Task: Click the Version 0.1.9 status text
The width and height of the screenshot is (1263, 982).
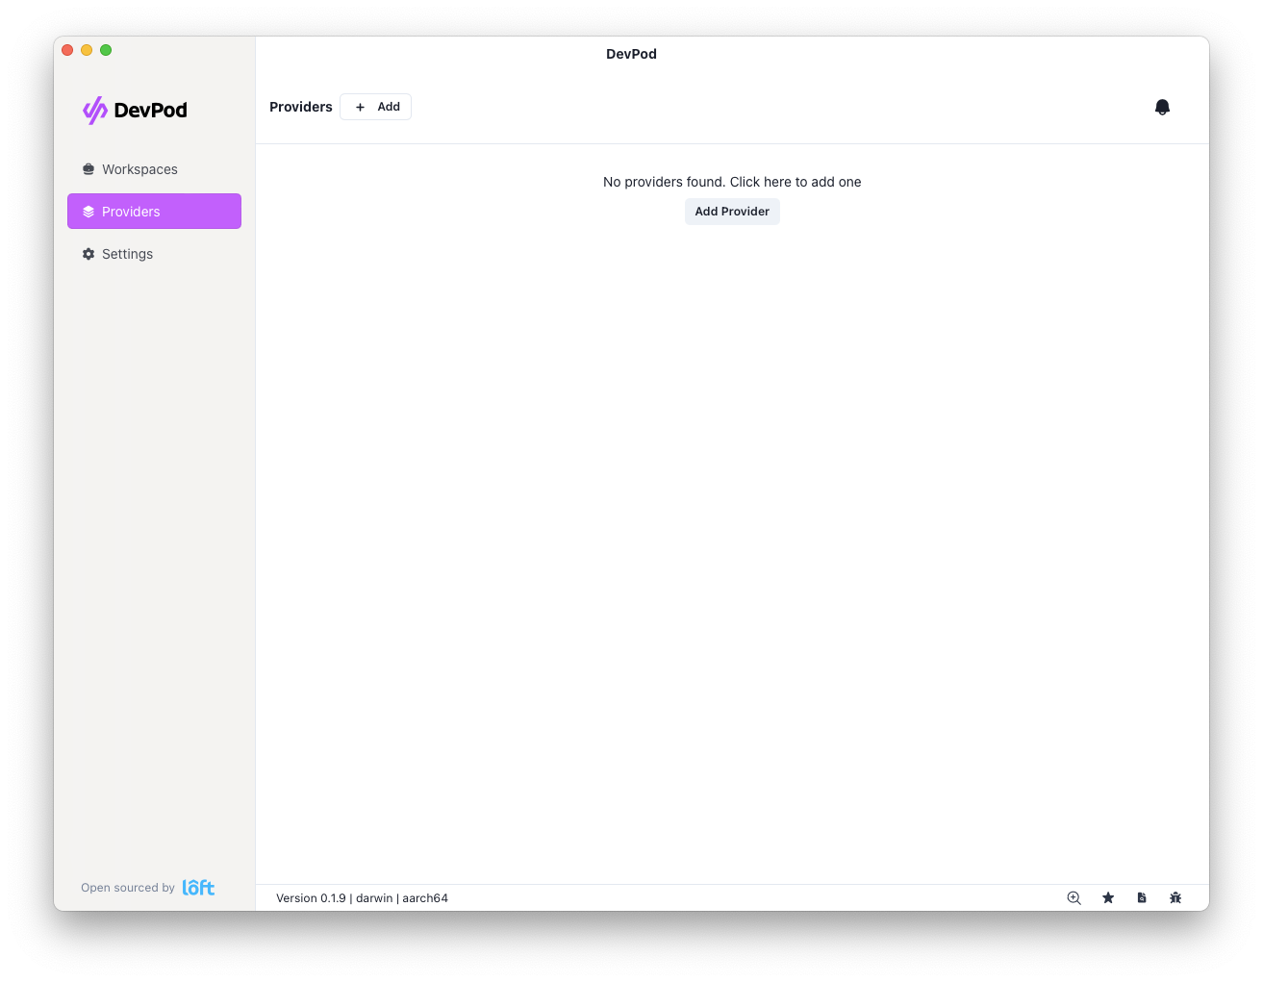Action: (x=362, y=898)
